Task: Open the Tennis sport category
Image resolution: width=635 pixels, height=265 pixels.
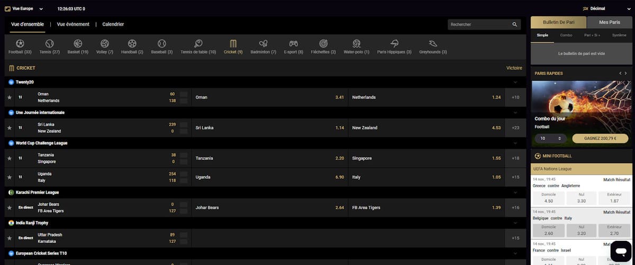Action: point(49,44)
